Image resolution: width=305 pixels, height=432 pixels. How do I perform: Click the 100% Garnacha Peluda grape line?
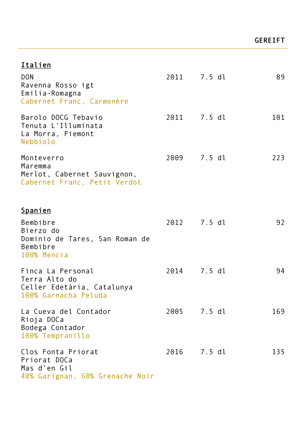[64, 295]
